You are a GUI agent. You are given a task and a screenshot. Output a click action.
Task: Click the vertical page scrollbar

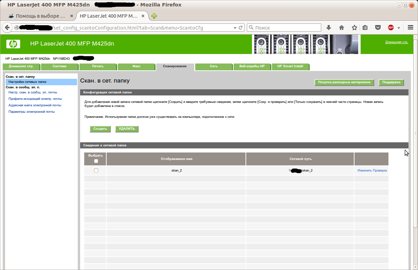pos(415,133)
